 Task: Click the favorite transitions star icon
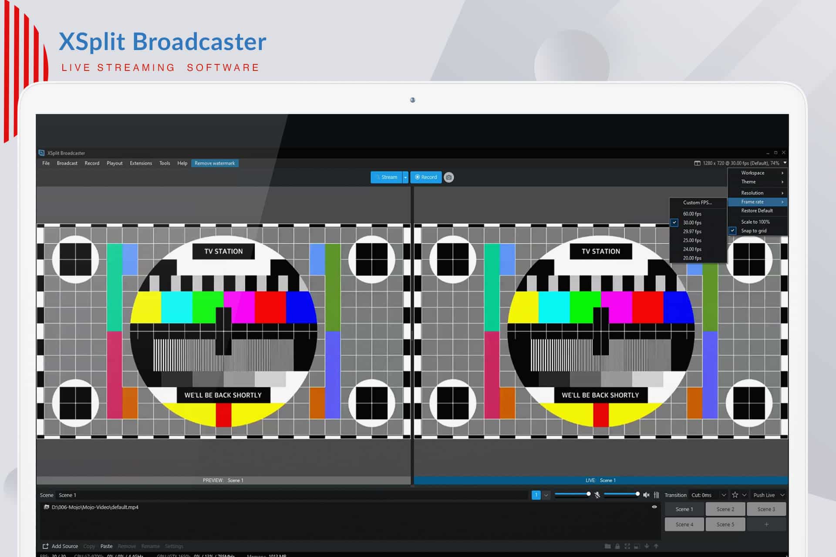[735, 495]
